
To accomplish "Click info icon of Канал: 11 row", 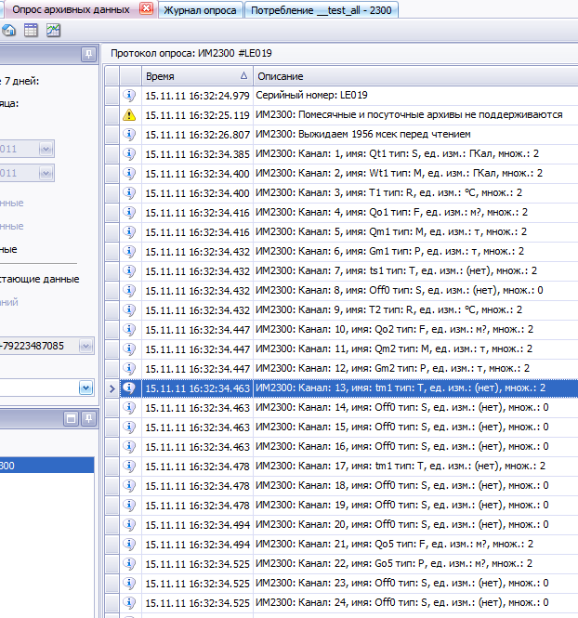I will [x=129, y=348].
